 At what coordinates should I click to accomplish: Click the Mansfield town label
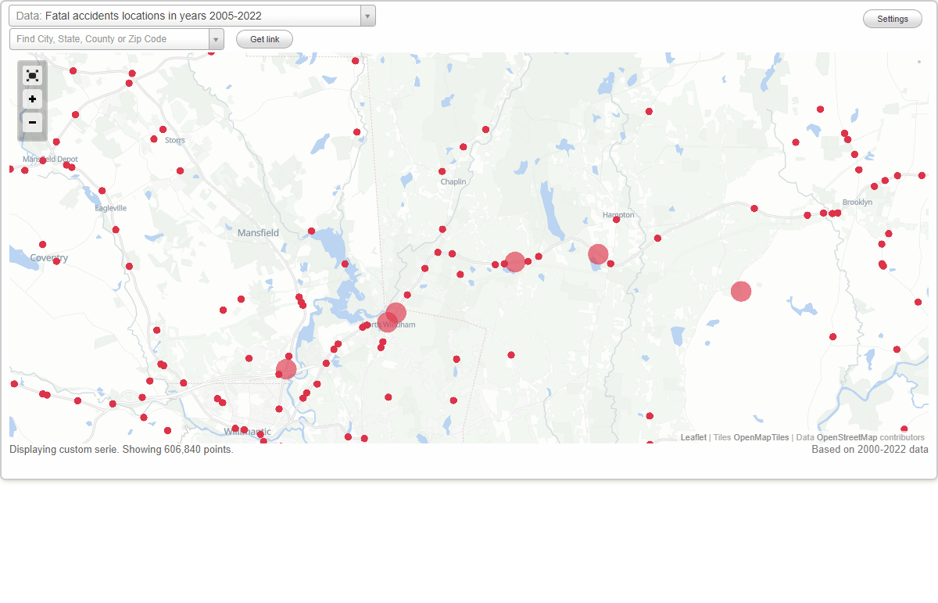pyautogui.click(x=258, y=233)
